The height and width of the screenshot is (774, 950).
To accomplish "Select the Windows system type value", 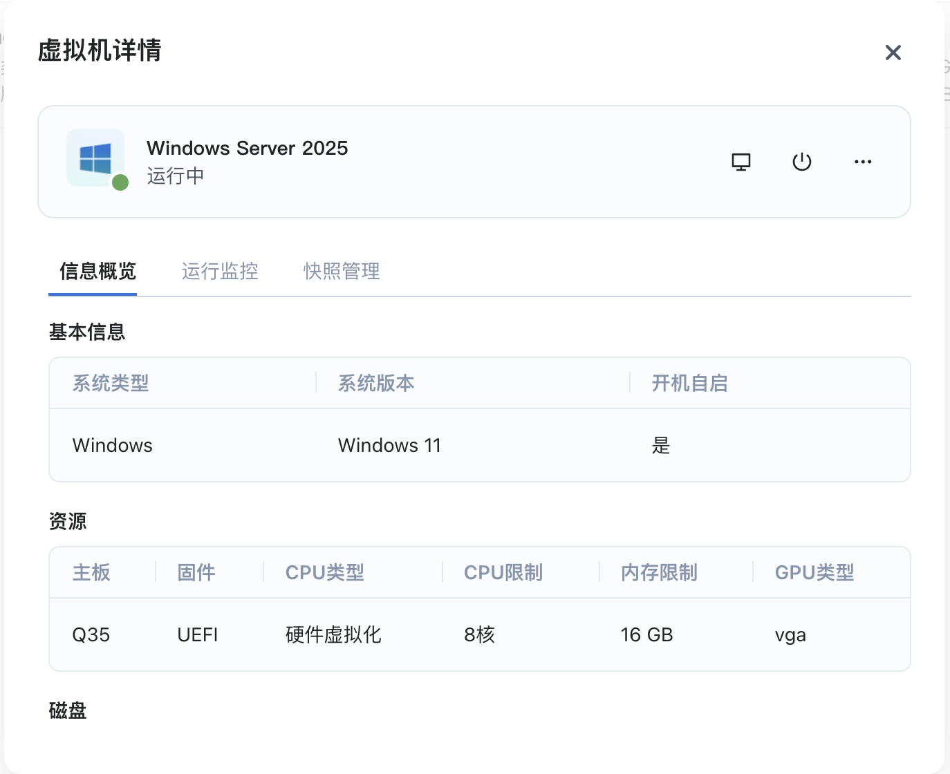I will [x=113, y=445].
